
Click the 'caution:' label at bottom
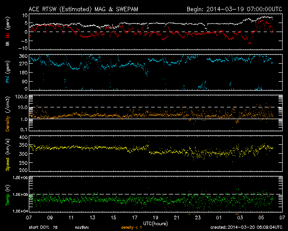(82, 228)
